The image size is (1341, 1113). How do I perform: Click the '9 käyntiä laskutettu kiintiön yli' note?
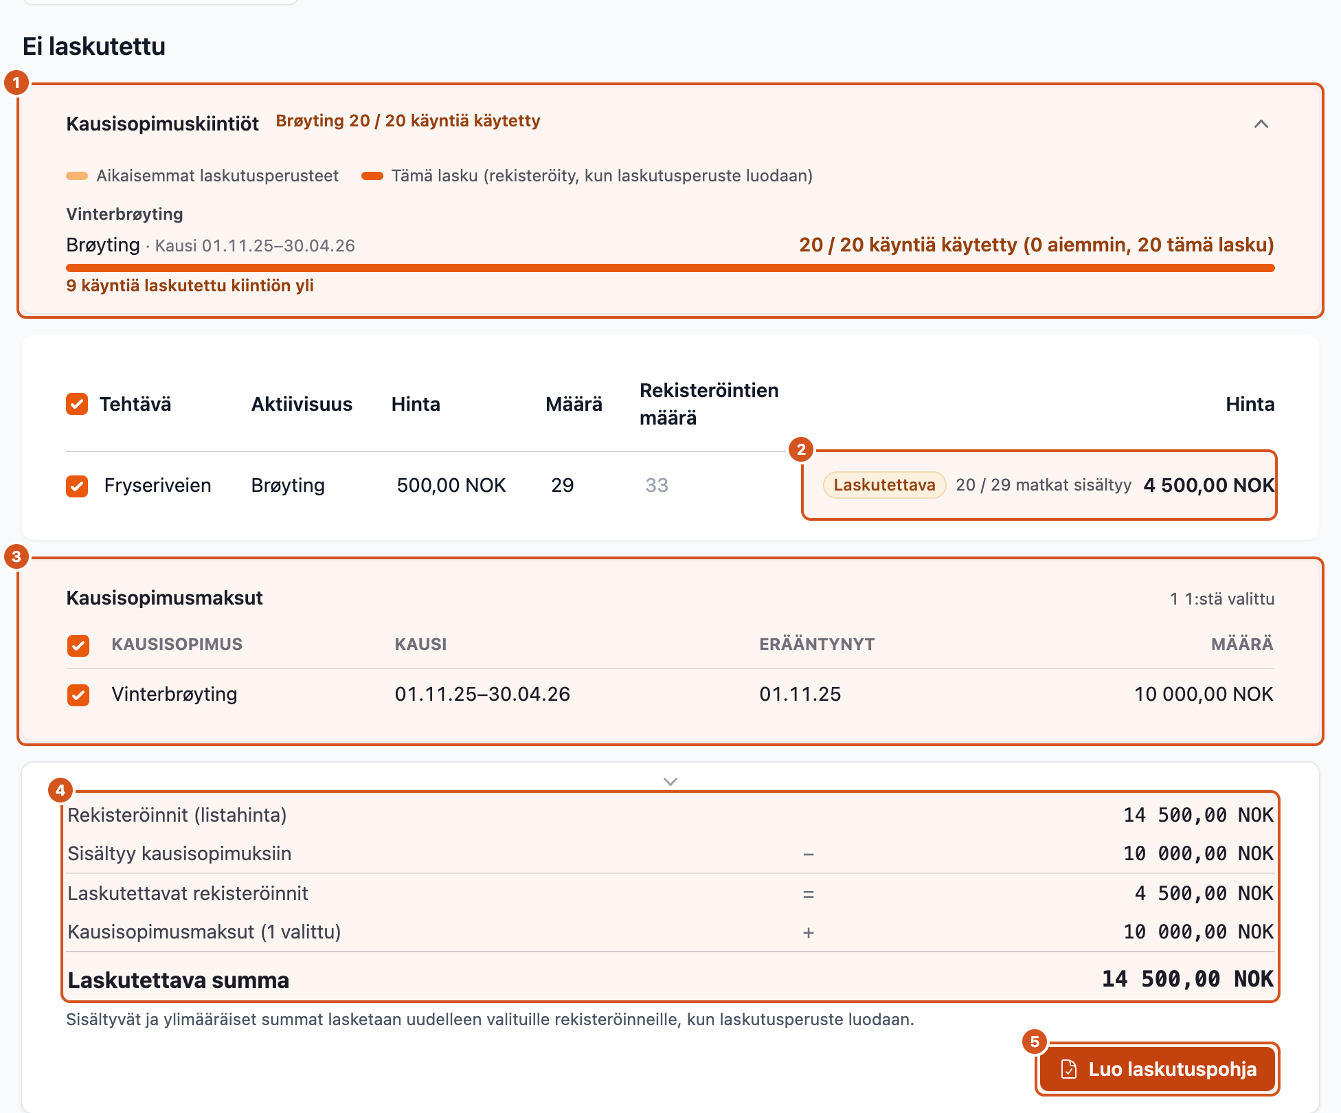pos(190,286)
